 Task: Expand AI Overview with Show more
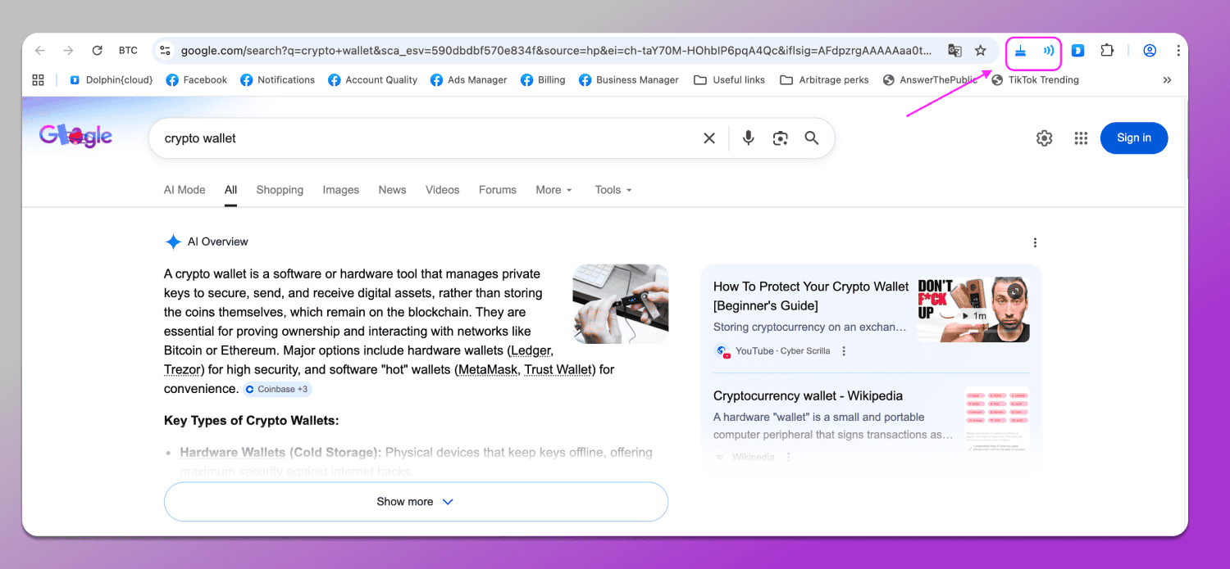(x=416, y=502)
